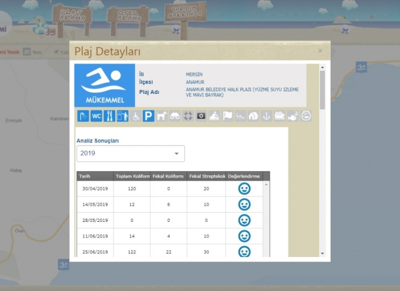Click the lifebuoy lifeguard icon

tap(188, 116)
